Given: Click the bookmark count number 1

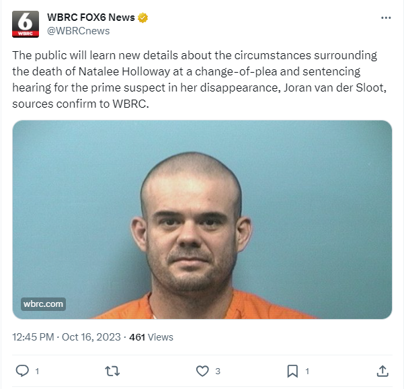Looking at the screenshot, I should click(307, 372).
